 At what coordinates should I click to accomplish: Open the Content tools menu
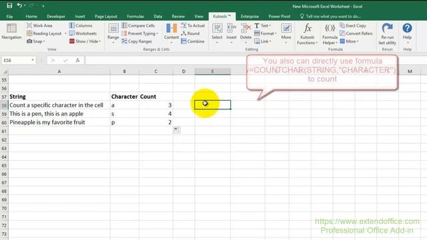(171, 34)
